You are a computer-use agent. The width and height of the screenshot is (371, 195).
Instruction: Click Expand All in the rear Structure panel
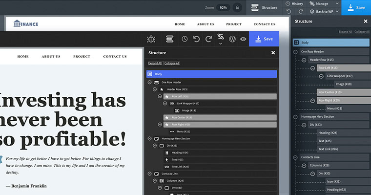pyautogui.click(x=345, y=32)
